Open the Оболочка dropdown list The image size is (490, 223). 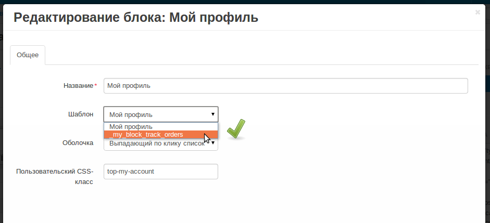[156, 144]
